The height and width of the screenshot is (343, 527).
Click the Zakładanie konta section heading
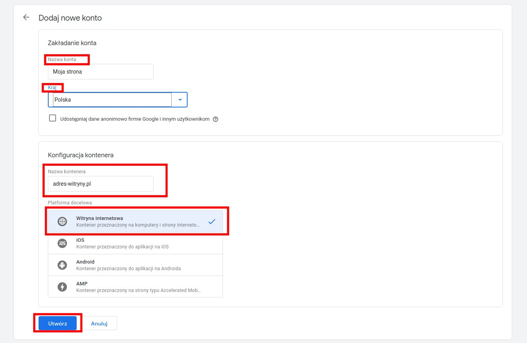(x=72, y=43)
